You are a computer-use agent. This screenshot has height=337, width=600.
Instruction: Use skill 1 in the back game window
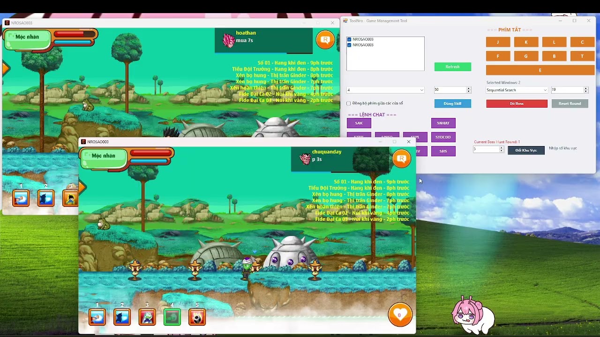(21, 198)
